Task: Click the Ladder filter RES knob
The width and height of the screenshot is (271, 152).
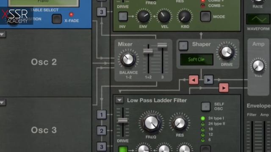Action: click(x=180, y=123)
